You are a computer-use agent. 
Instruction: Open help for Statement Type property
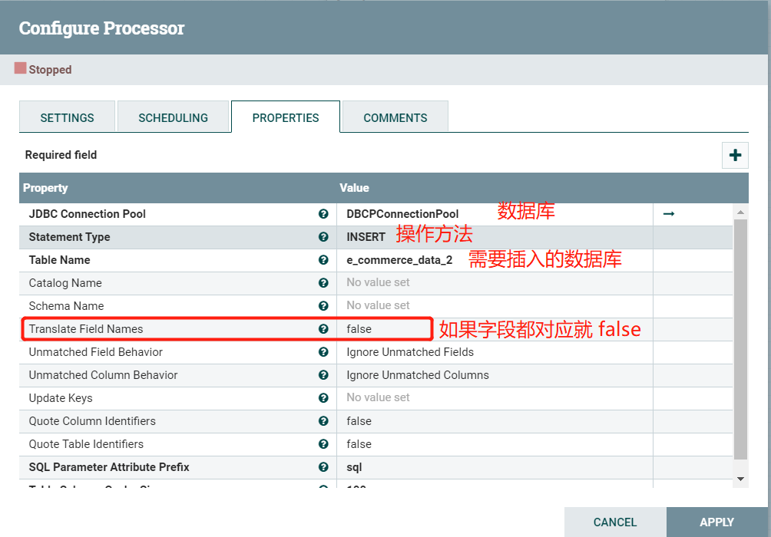click(x=323, y=237)
